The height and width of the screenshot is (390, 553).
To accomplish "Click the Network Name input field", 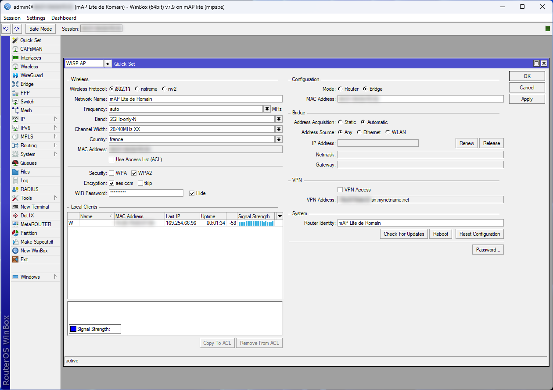I will pyautogui.click(x=195, y=99).
